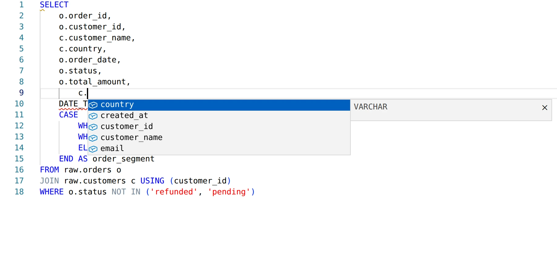This screenshot has height=269, width=557.
Task: Click the SELECT keyword on line 1
Action: (54, 5)
